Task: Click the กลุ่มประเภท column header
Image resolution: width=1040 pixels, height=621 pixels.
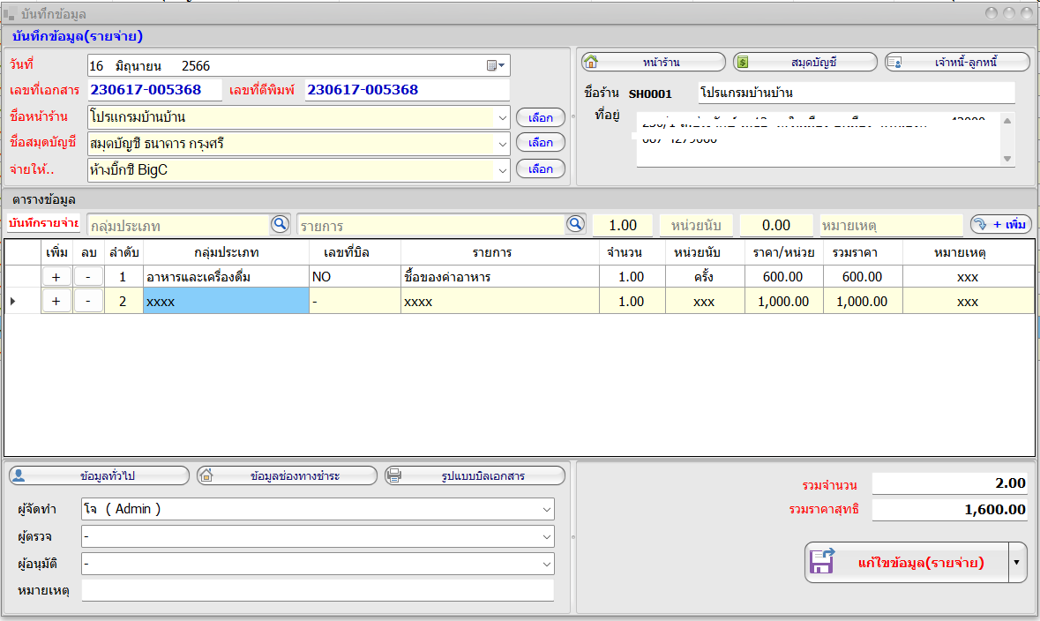Action: 226,253
